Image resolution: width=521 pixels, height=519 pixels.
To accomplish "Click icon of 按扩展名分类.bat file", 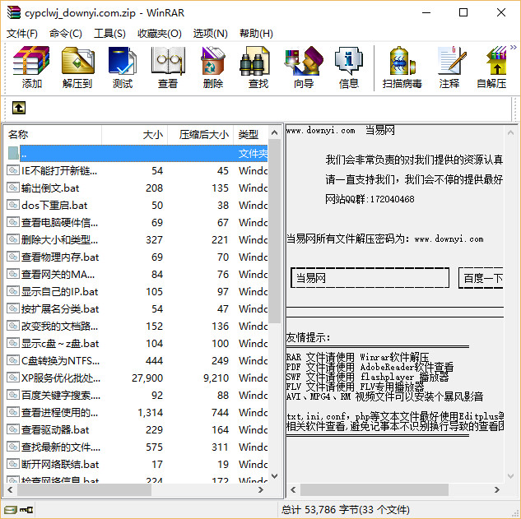I will 13,308.
